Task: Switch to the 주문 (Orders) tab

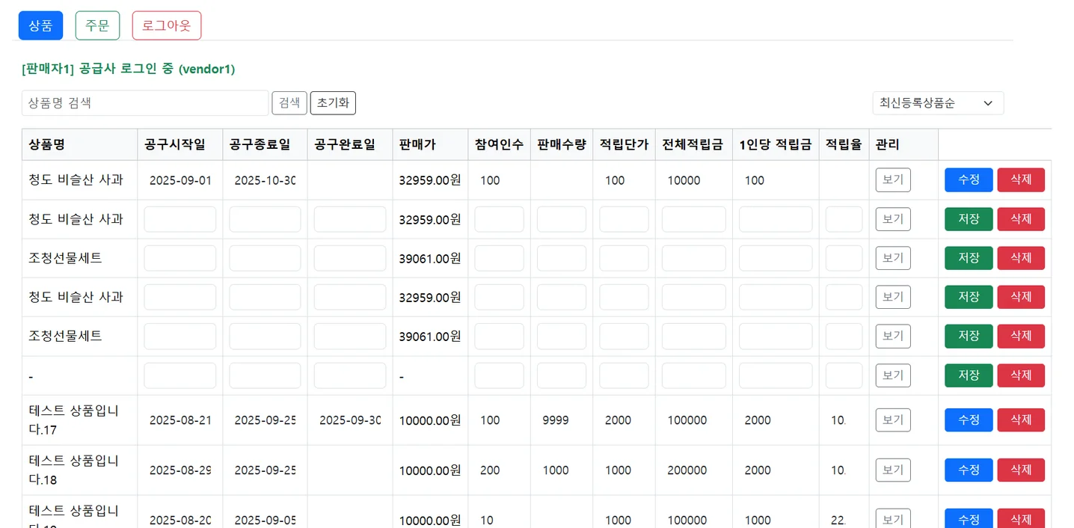Action: point(97,25)
